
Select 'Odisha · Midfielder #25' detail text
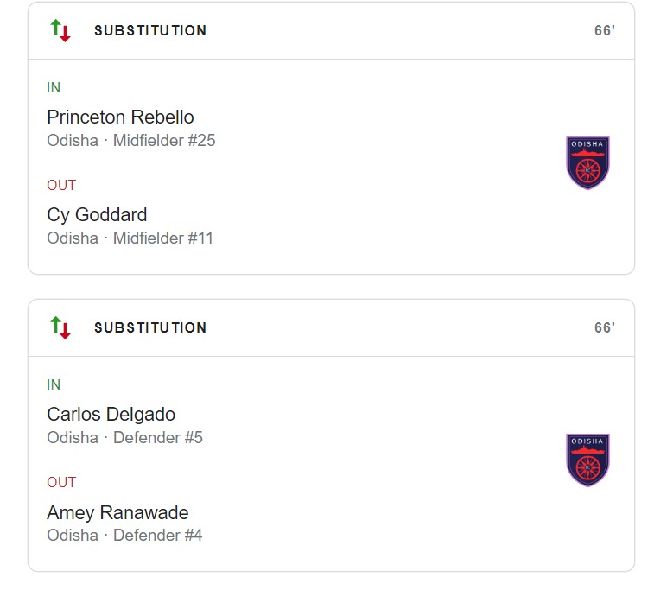point(130,141)
